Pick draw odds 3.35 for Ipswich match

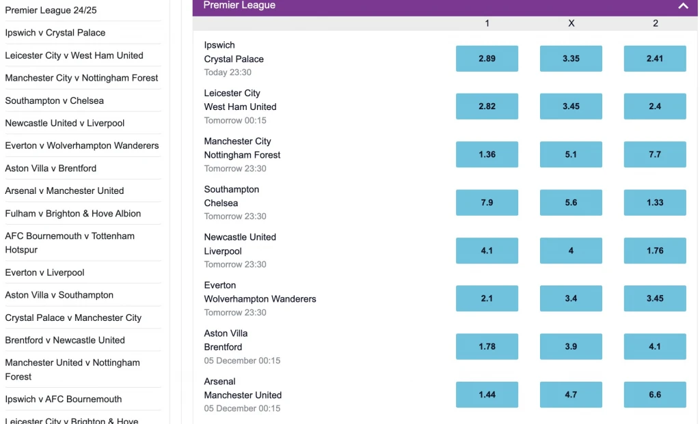click(571, 59)
